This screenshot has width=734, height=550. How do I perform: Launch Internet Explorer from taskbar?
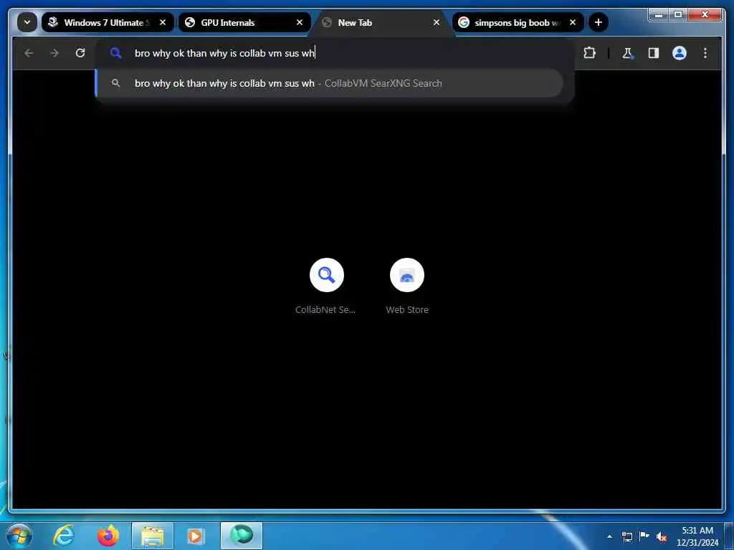point(64,536)
